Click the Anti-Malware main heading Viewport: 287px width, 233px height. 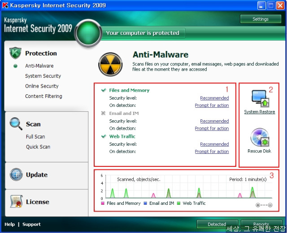point(161,55)
